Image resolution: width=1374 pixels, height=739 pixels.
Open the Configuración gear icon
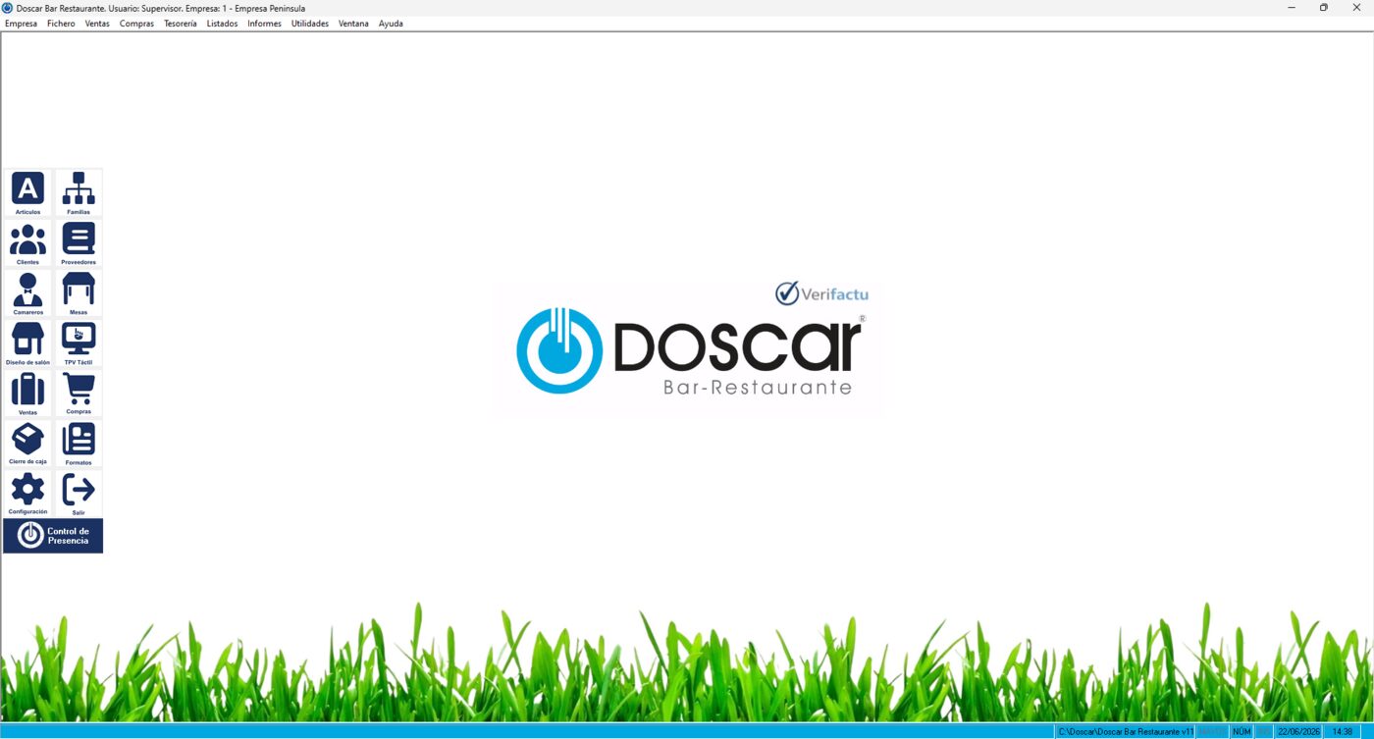27,494
